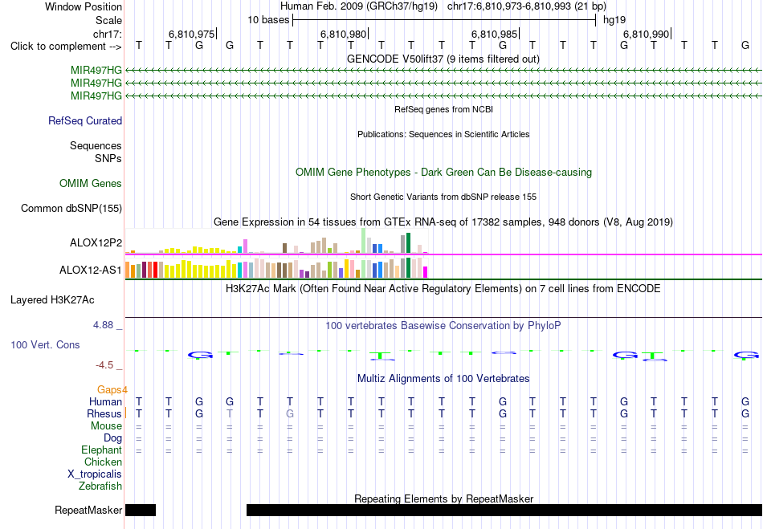763x529 pixels.
Task: Click the gray mismatched T in Rhesus row
Action: click(230, 413)
